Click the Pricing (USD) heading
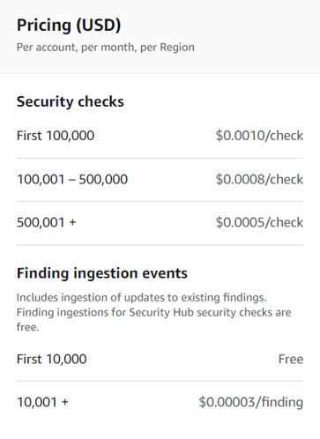This screenshot has width=320, height=439. click(x=69, y=26)
